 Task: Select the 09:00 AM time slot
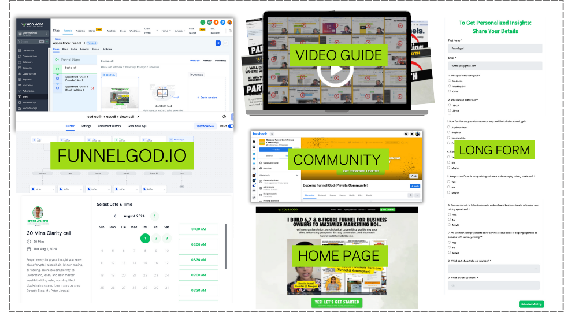[198, 275]
